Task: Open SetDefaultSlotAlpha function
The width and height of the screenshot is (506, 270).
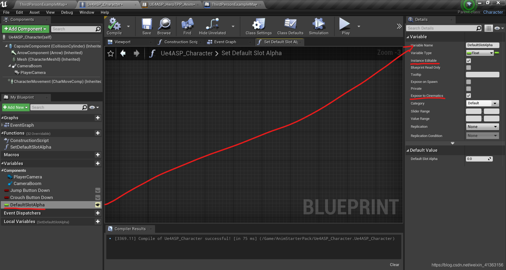Action: coord(31,147)
